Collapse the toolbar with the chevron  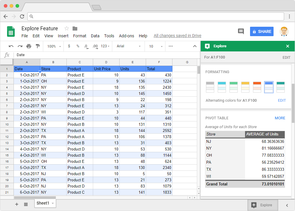click(195, 46)
